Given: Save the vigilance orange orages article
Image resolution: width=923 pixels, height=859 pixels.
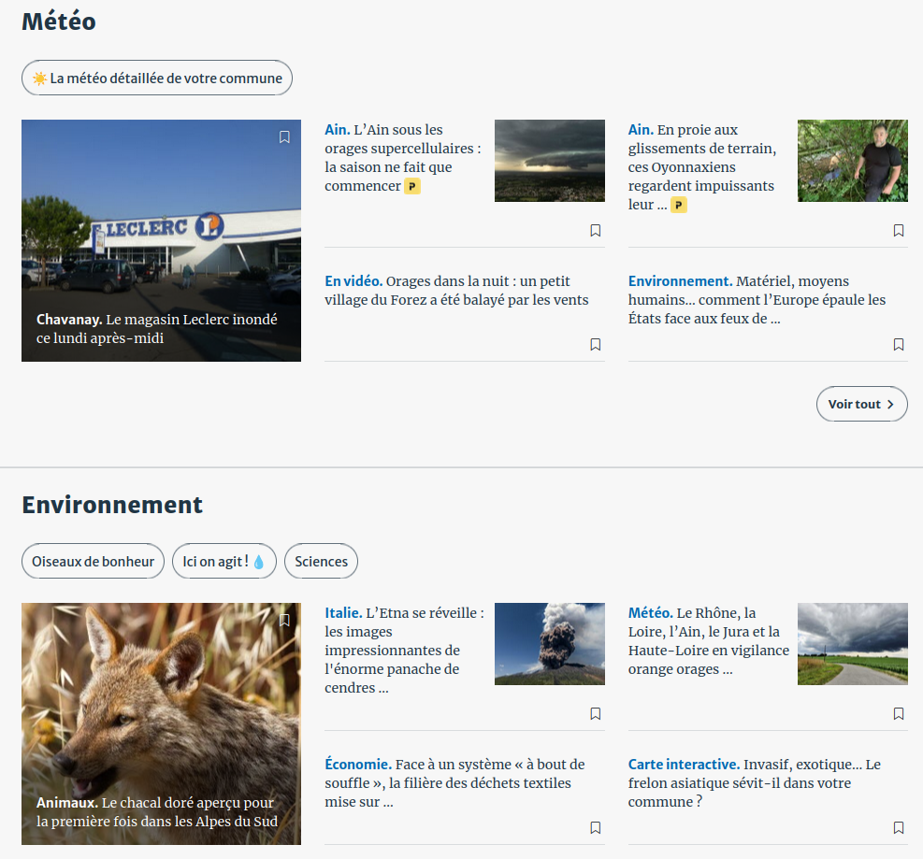Looking at the screenshot, I should coord(898,714).
